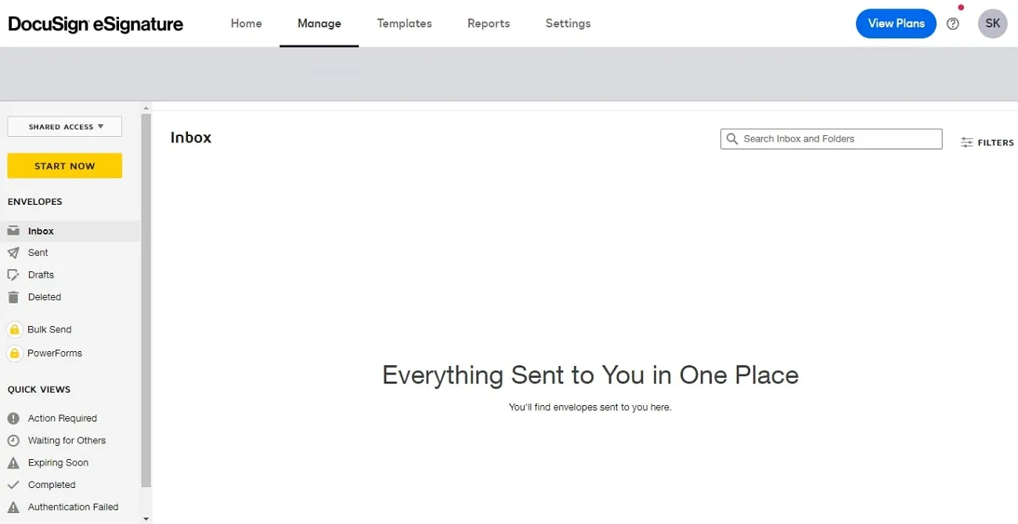Switch to the Templates tab
Viewport: 1018px width, 524px height.
click(404, 23)
